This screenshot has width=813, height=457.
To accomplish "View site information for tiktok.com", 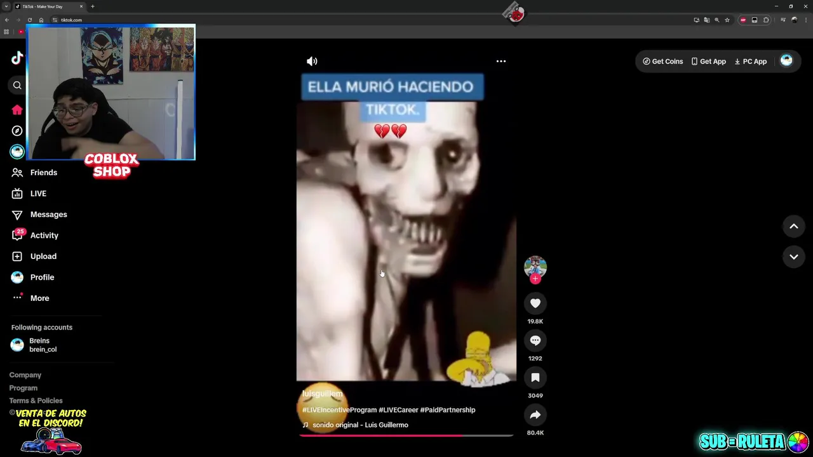I will click(x=55, y=20).
